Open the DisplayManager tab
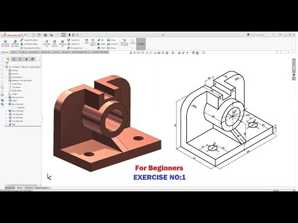The height and width of the screenshot is (223, 298). coord(32,59)
